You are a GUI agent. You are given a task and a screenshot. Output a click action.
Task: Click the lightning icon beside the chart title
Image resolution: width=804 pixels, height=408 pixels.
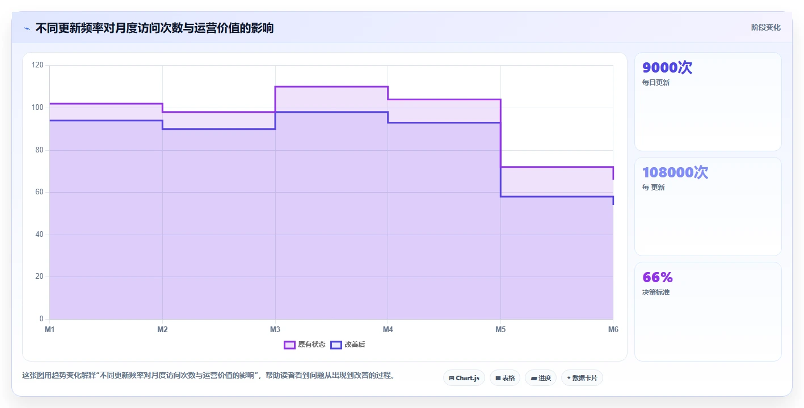point(27,28)
